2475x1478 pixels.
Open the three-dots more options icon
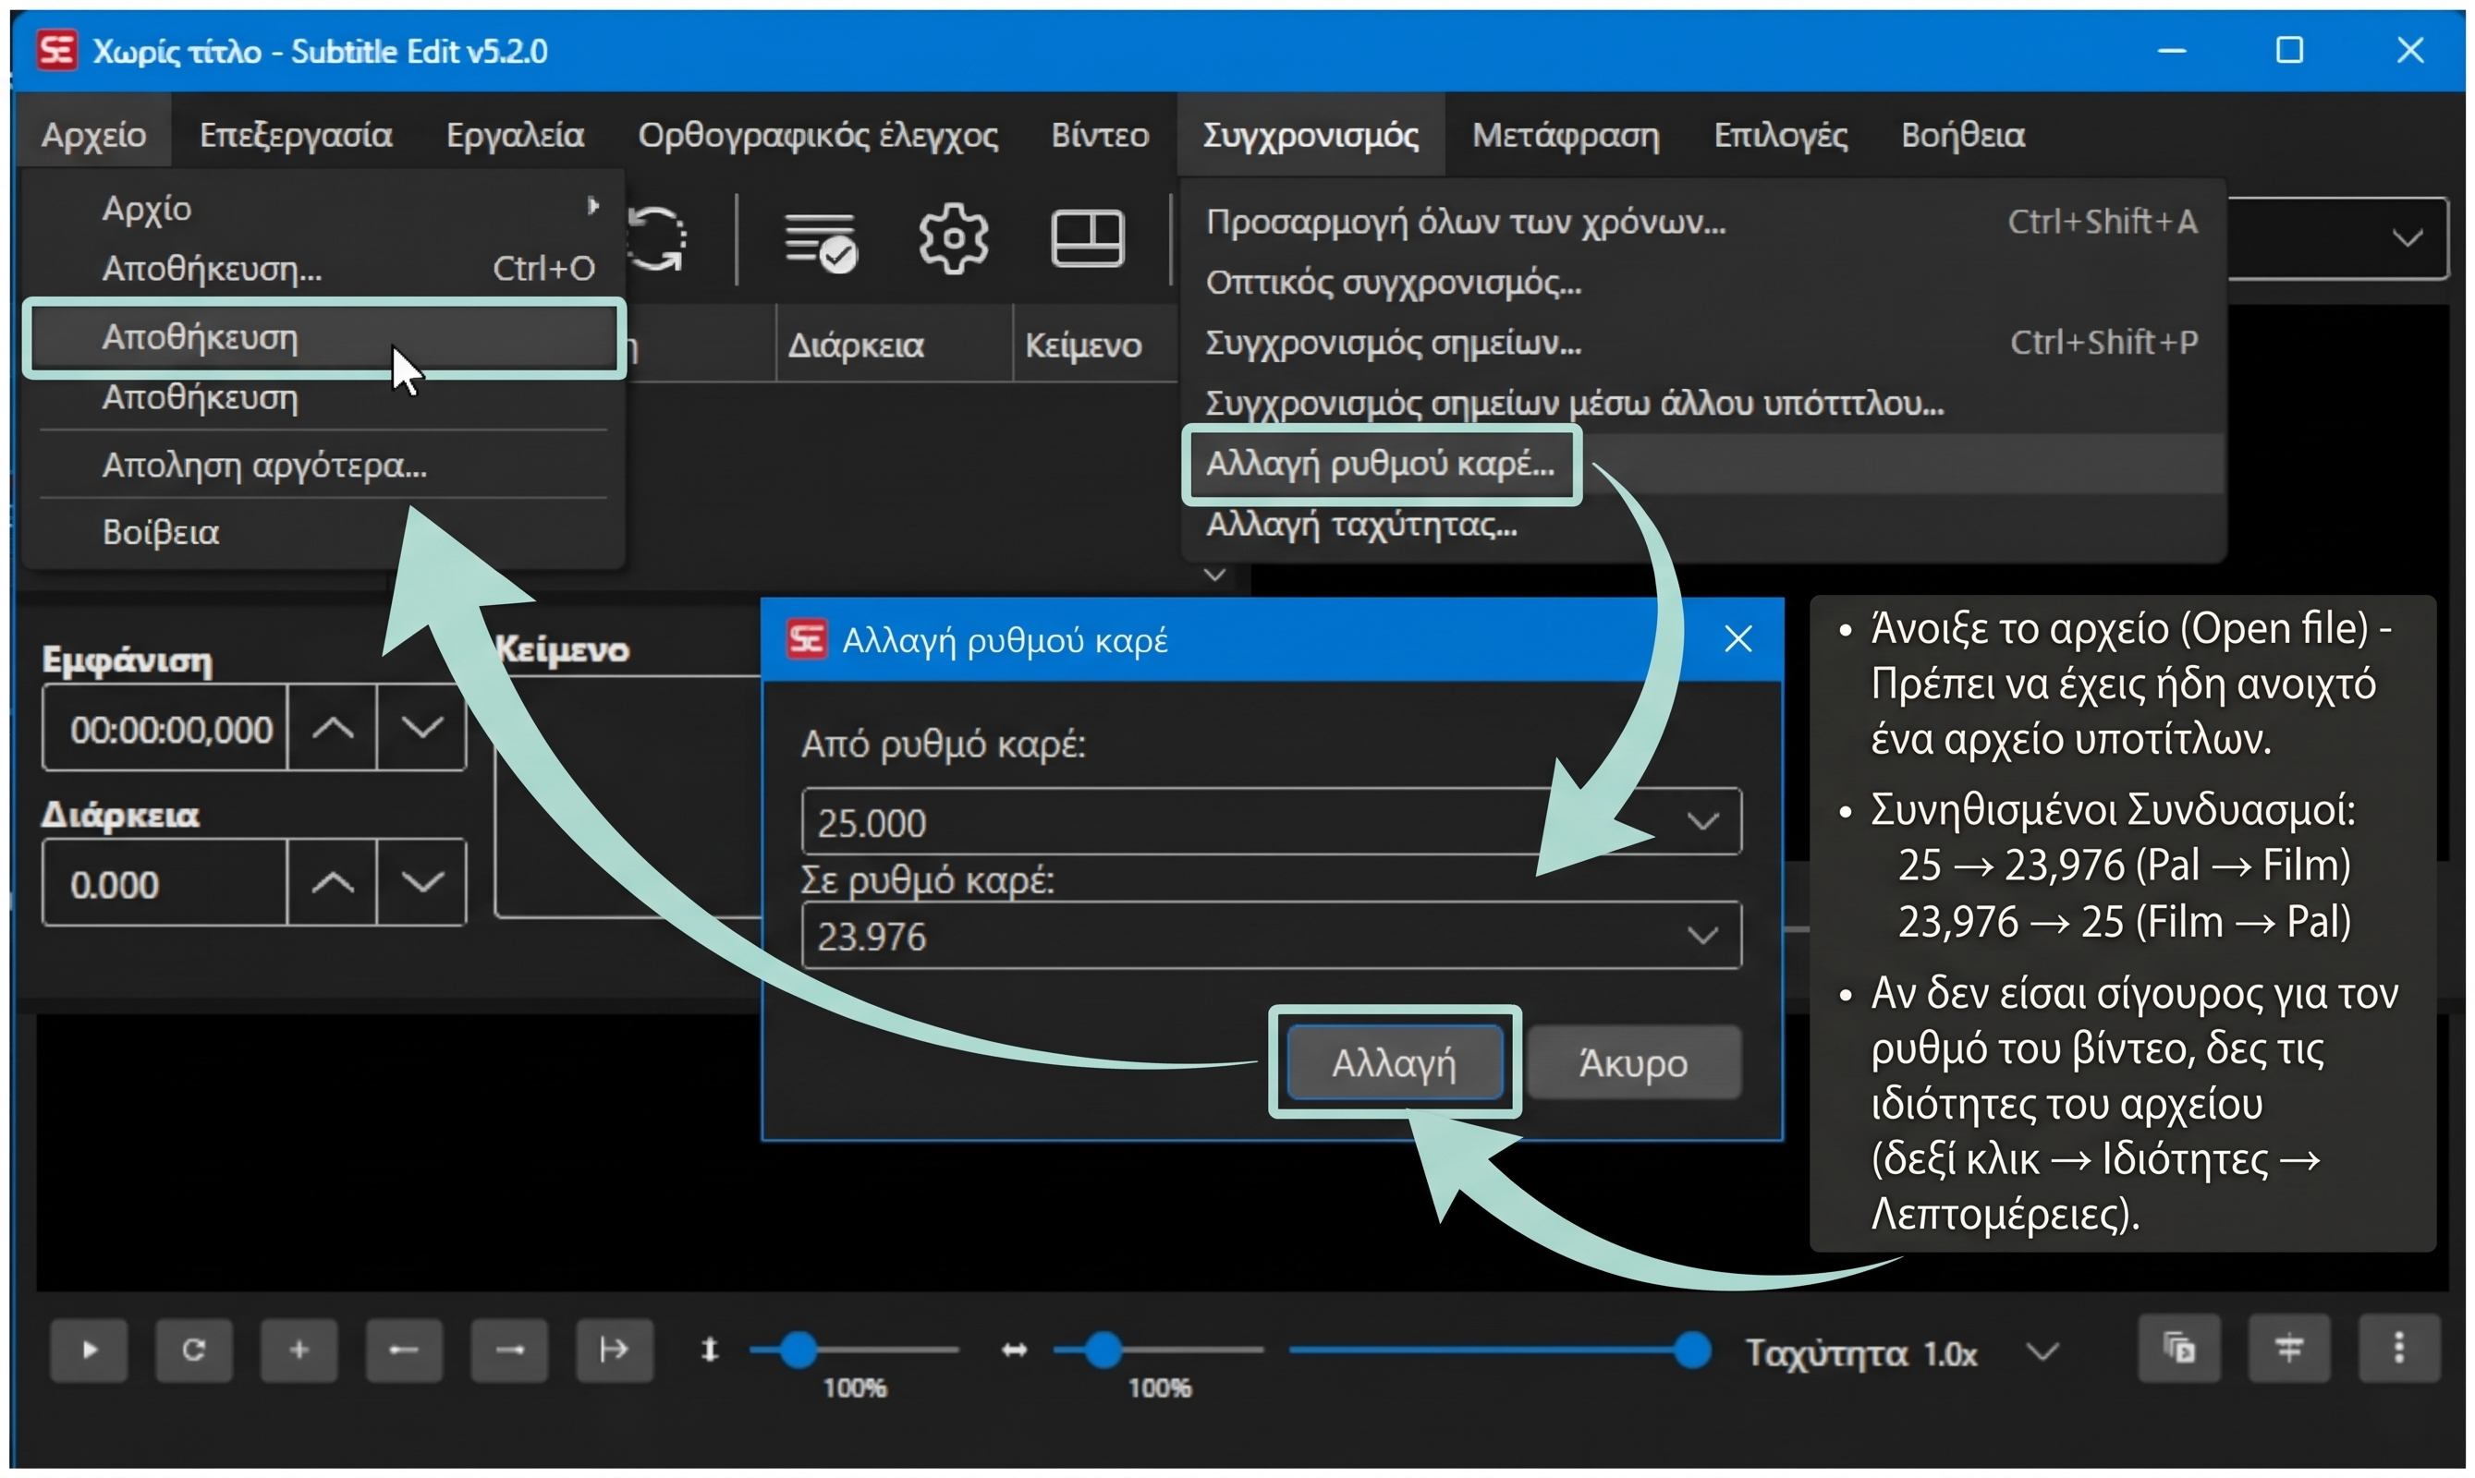(2399, 1349)
